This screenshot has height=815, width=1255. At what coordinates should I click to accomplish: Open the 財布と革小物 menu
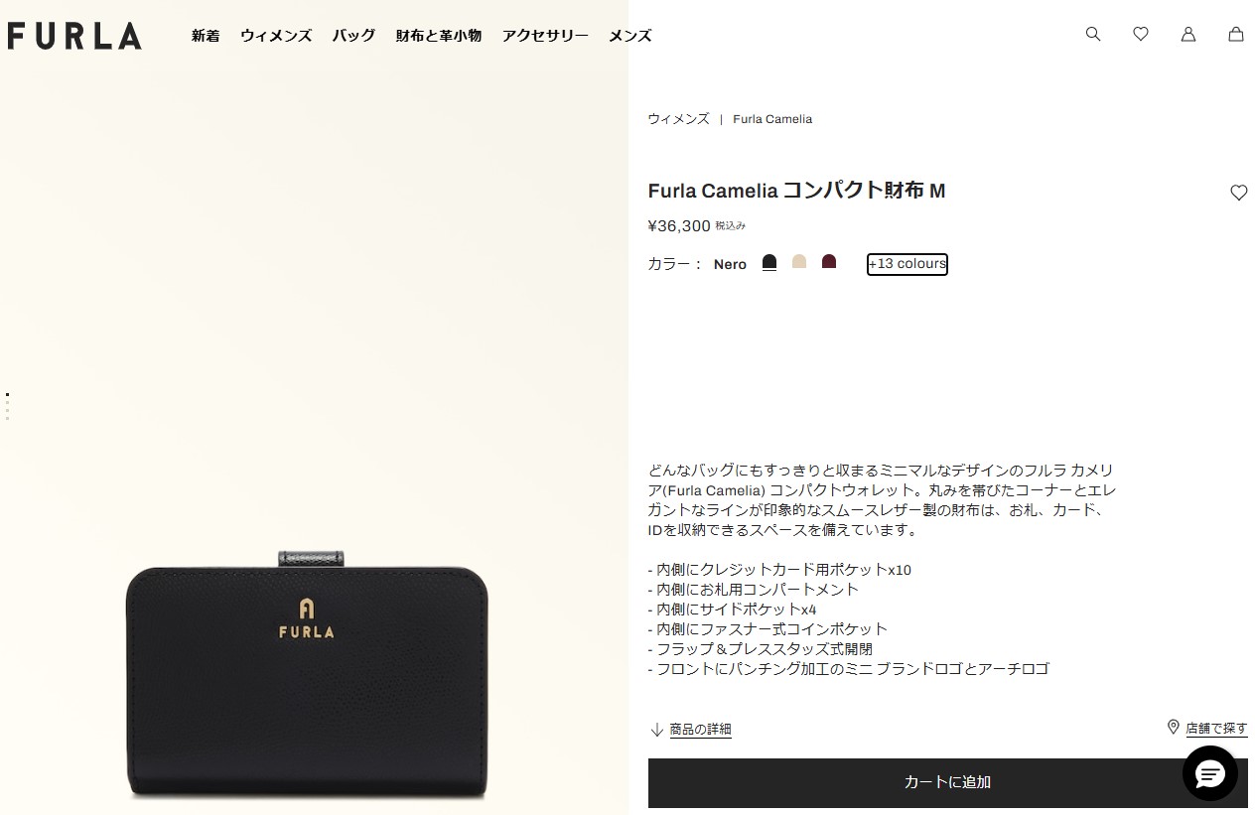(x=439, y=36)
